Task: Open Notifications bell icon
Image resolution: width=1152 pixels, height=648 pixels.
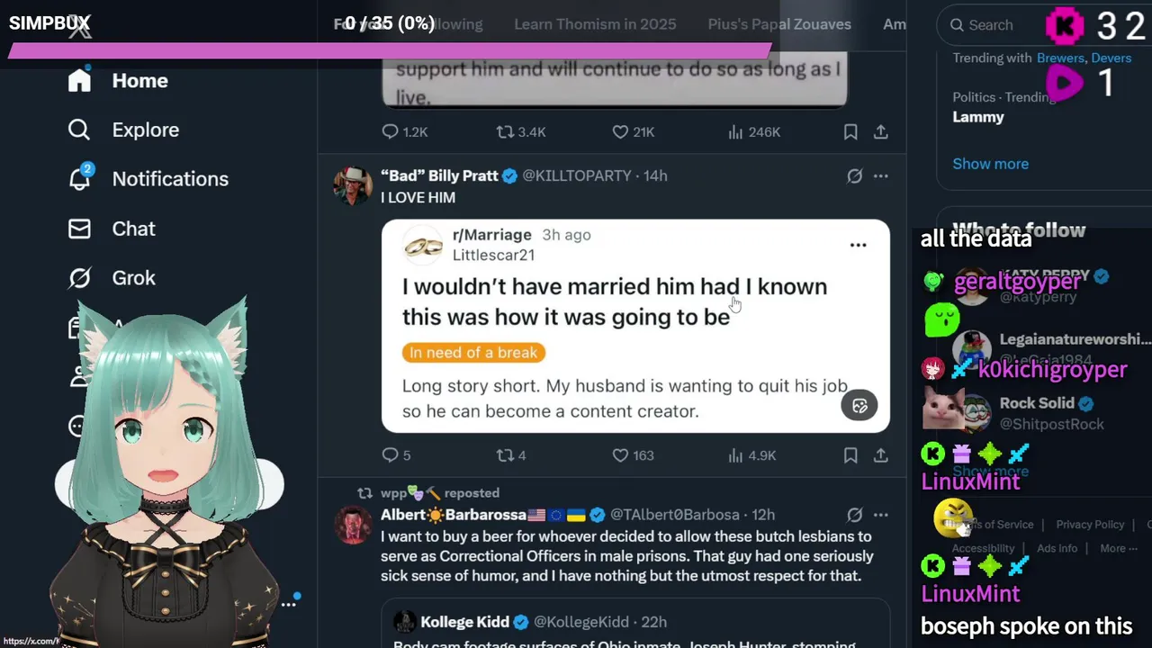Action: (79, 179)
